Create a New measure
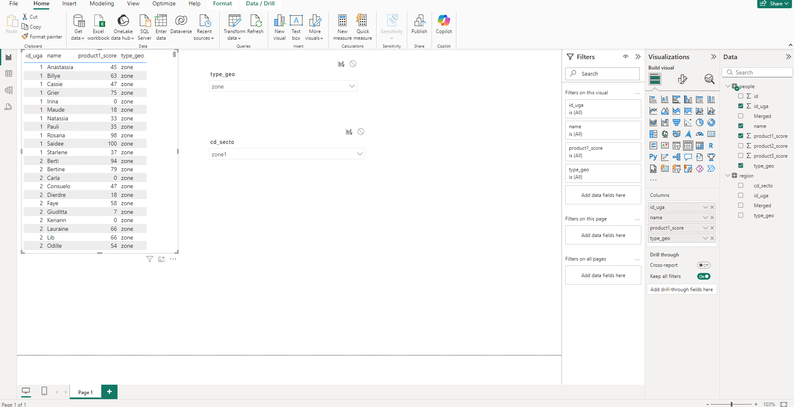Image resolution: width=794 pixels, height=407 pixels. pyautogui.click(x=342, y=27)
